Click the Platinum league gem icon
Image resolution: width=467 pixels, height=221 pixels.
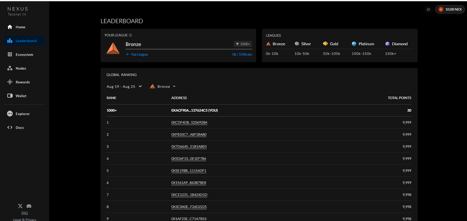pos(354,44)
